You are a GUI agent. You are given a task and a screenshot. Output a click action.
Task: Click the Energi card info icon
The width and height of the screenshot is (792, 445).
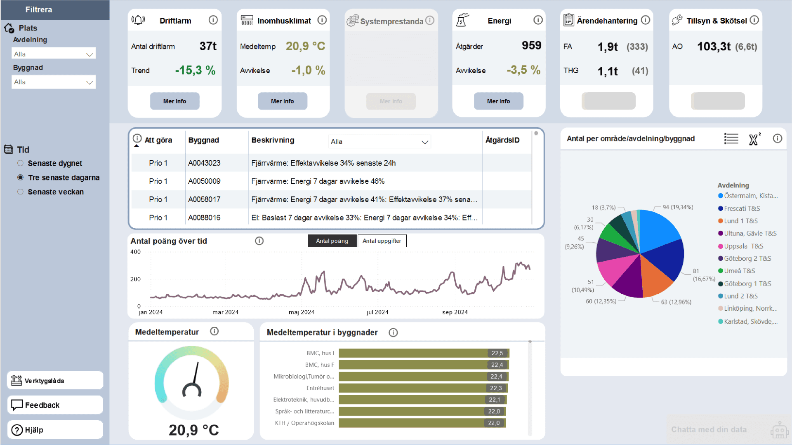538,20
